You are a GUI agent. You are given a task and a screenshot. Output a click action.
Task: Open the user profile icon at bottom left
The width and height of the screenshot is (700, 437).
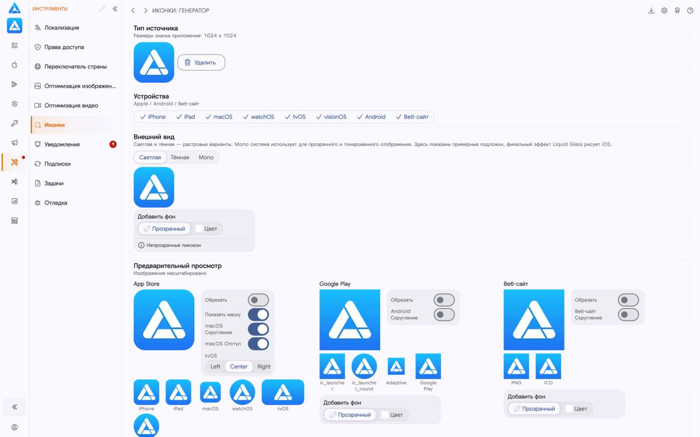15,427
